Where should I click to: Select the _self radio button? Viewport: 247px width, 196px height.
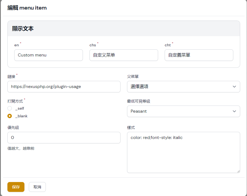coord(10,108)
